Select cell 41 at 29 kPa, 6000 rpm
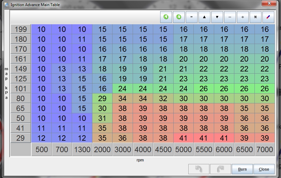This screenshot has height=178, width=281. click(224, 138)
